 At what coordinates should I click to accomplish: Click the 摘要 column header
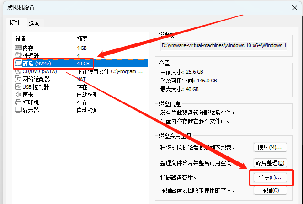pyautogui.click(x=82, y=38)
